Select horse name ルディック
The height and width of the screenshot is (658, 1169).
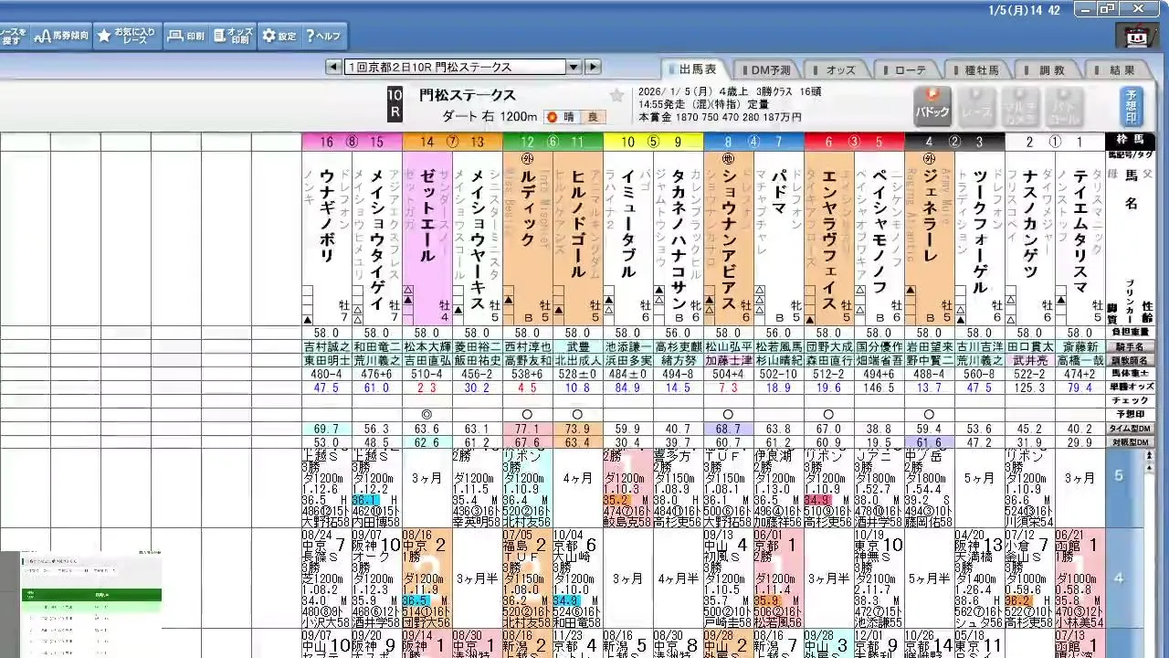click(527, 208)
